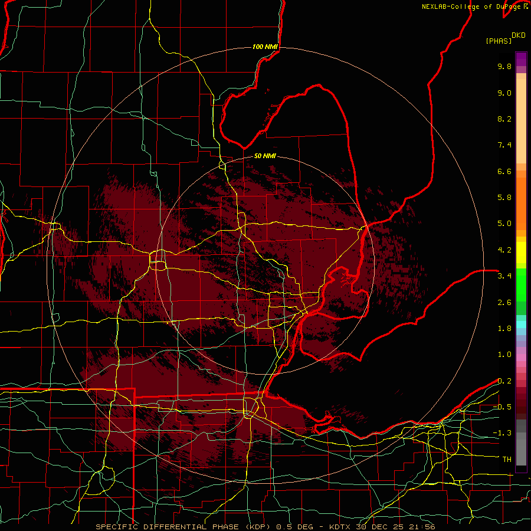Screen dimensions: 531x531
Task: Click the -1.3 legend value
Action: pyautogui.click(x=502, y=433)
